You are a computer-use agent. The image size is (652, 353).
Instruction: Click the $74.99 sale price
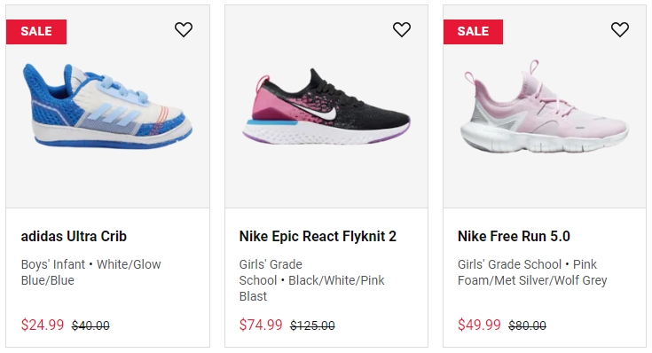261,325
